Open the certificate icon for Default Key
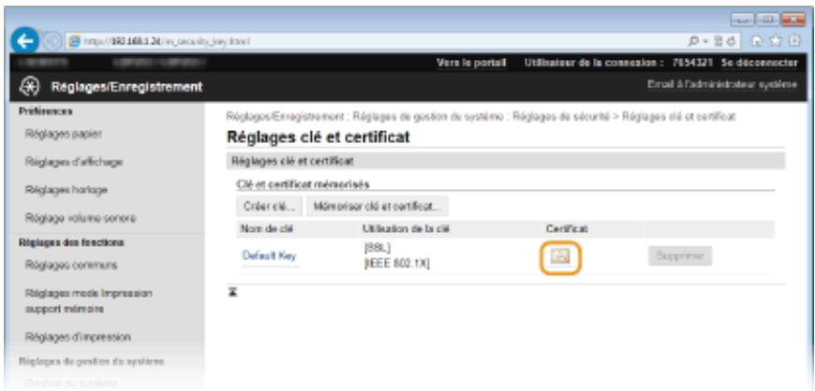 click(x=560, y=256)
